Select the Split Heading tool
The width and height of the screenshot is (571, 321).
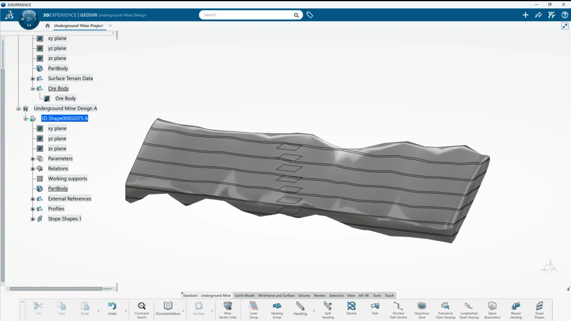pos(328,310)
